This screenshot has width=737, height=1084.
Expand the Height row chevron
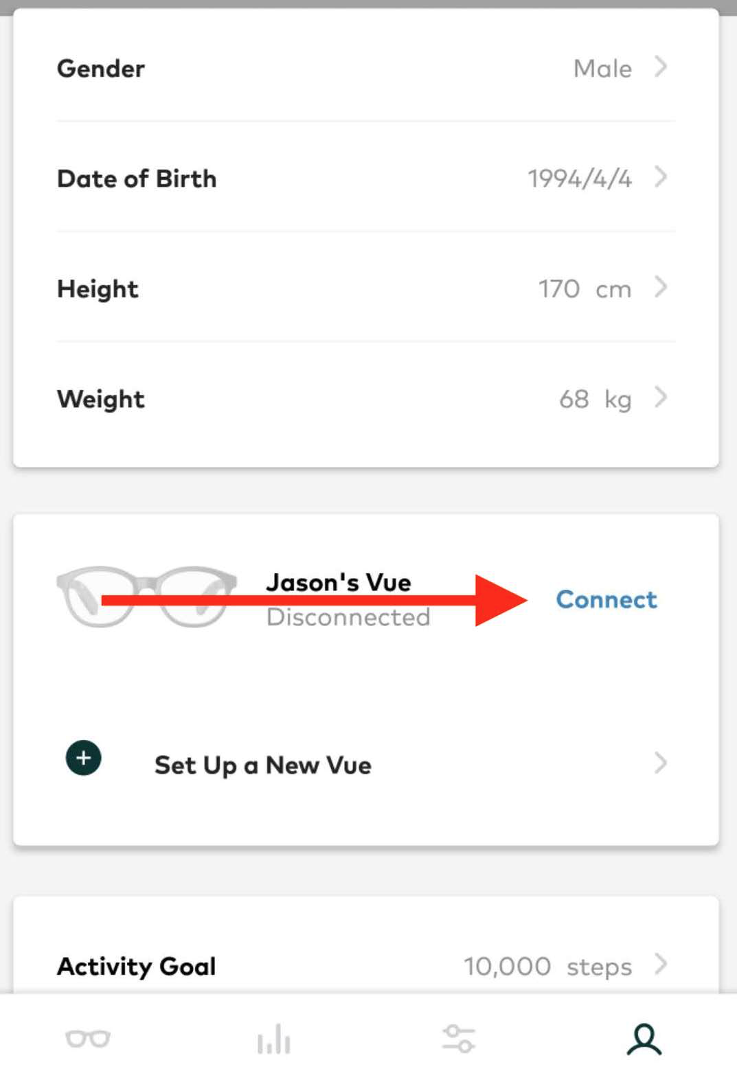click(x=661, y=287)
